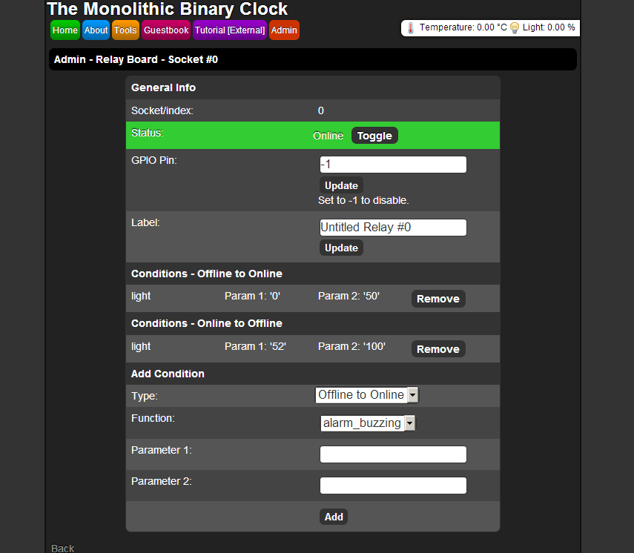The image size is (634, 553).
Task: Visit the Guestbook page
Action: (166, 30)
